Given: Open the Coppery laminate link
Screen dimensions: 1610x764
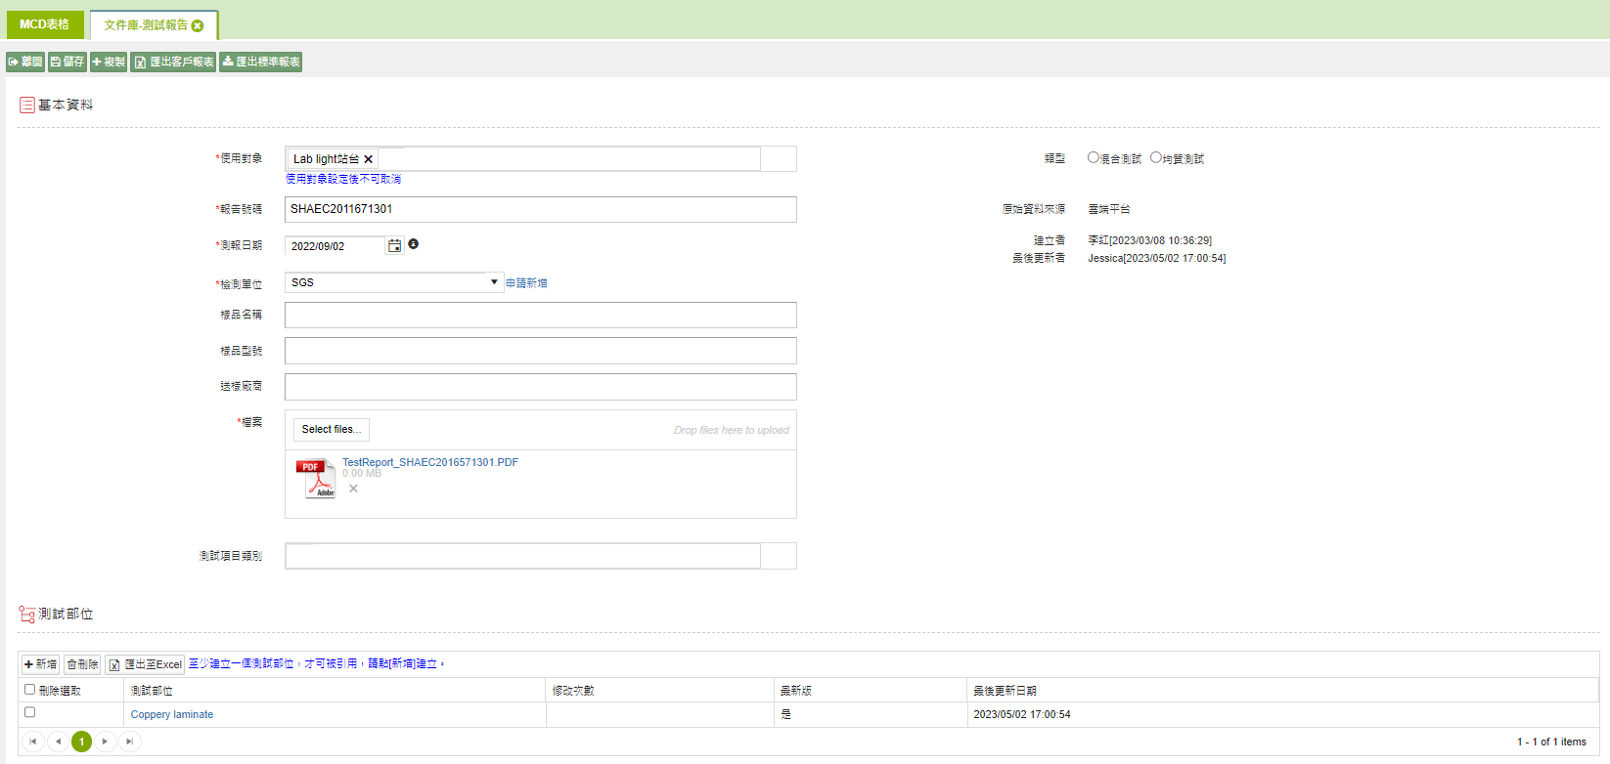Looking at the screenshot, I should (172, 714).
